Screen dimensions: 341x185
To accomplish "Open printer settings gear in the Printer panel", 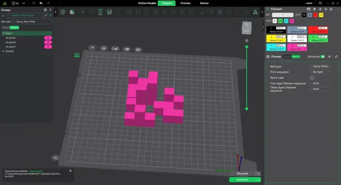I will click(45, 10).
